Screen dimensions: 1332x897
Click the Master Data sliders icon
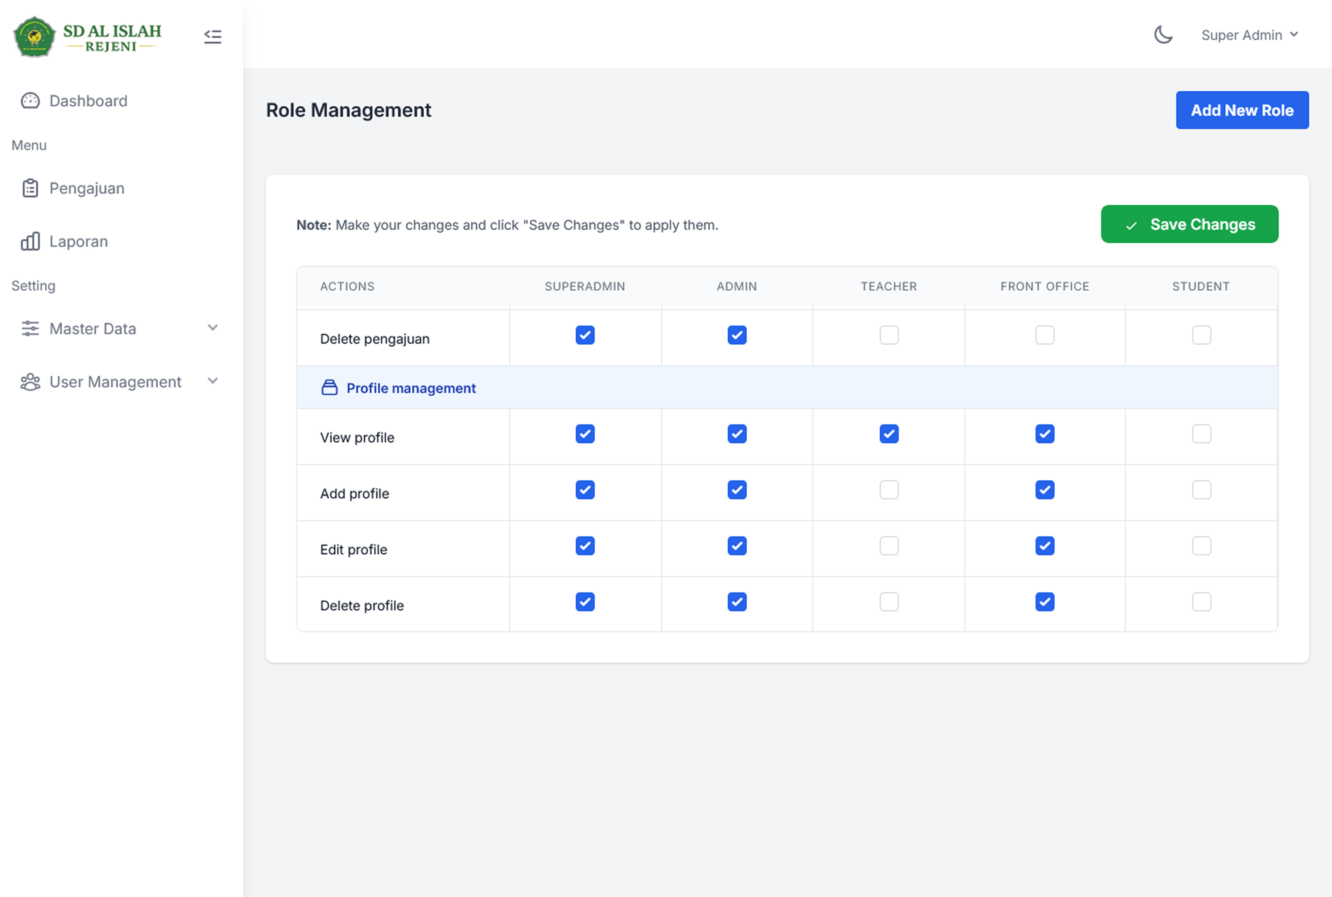click(x=30, y=329)
